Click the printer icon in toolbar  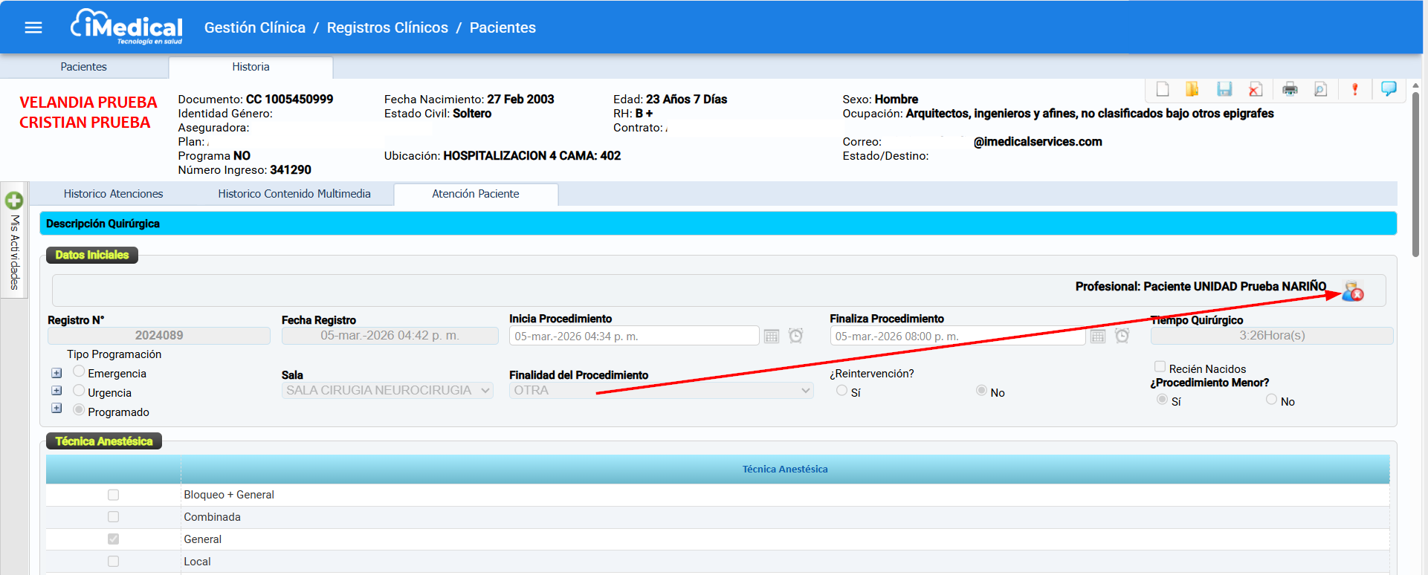pos(1290,89)
